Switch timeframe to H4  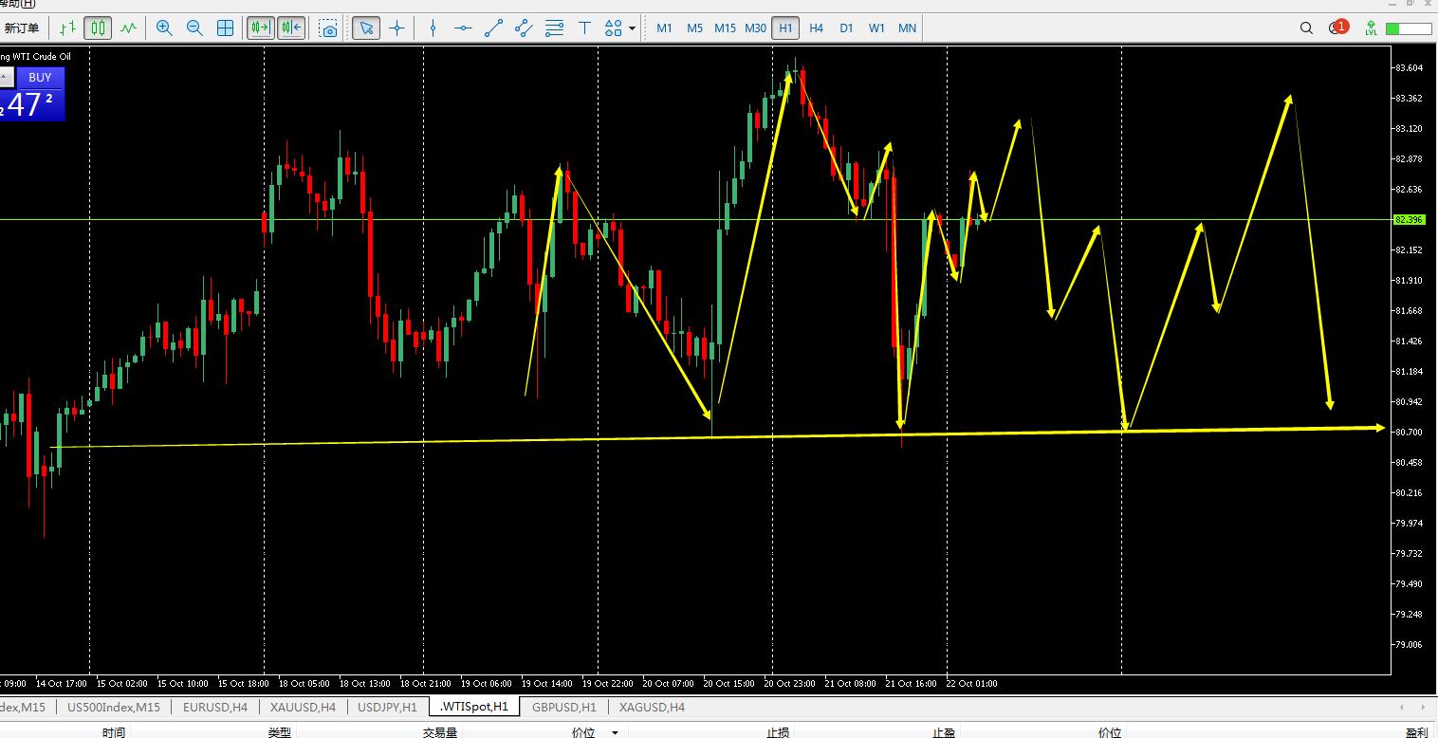point(816,28)
